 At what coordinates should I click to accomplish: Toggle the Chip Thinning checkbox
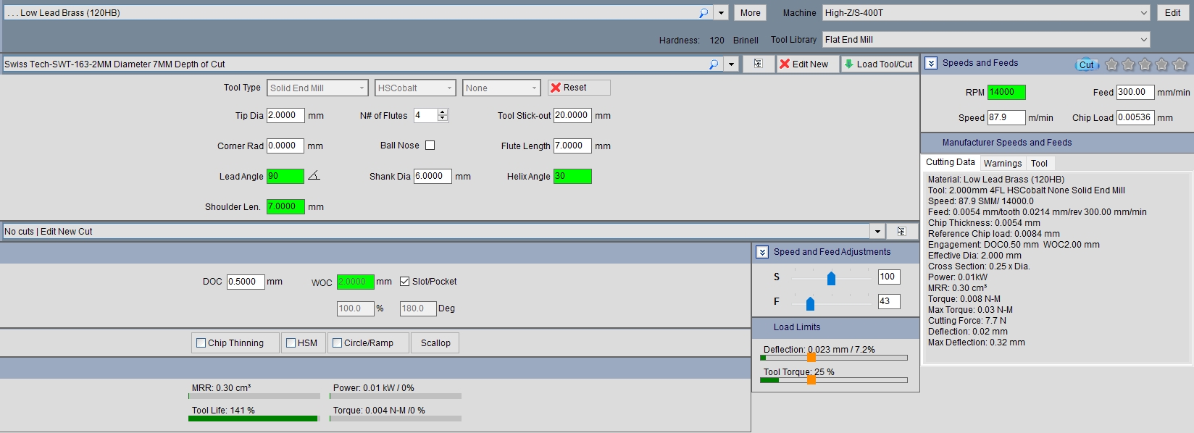pyautogui.click(x=201, y=343)
